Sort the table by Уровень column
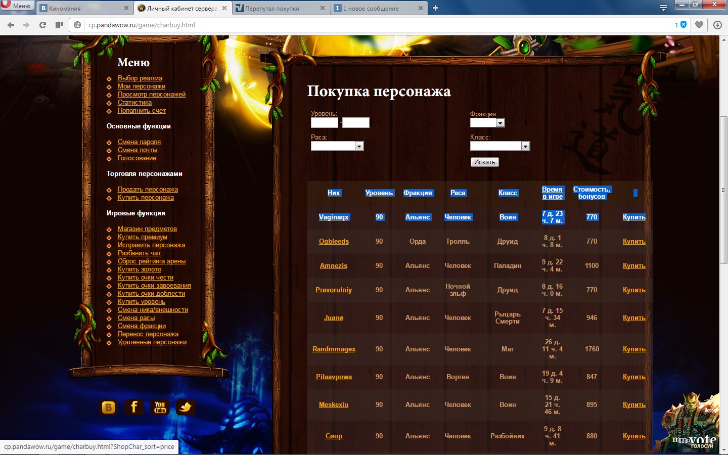Viewport: 728px width, 455px height. [379, 193]
